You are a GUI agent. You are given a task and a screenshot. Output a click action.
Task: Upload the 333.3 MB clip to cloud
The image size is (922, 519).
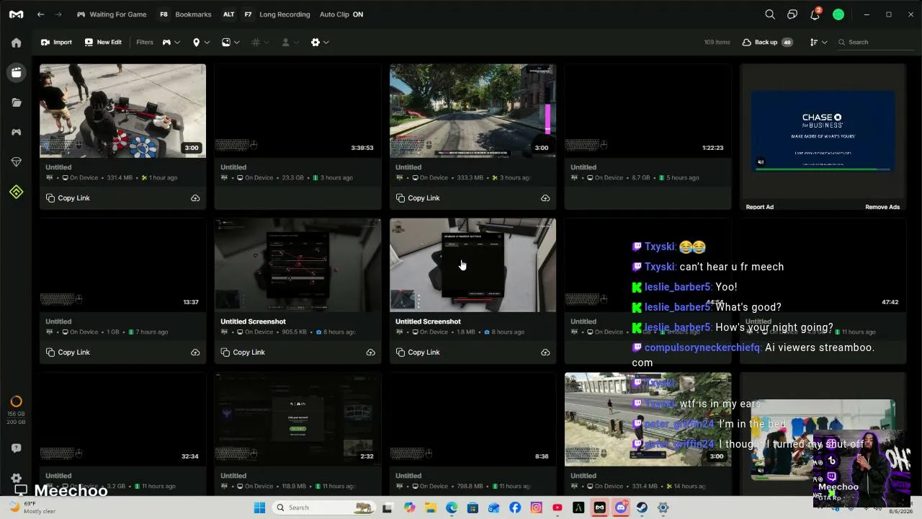click(x=545, y=198)
